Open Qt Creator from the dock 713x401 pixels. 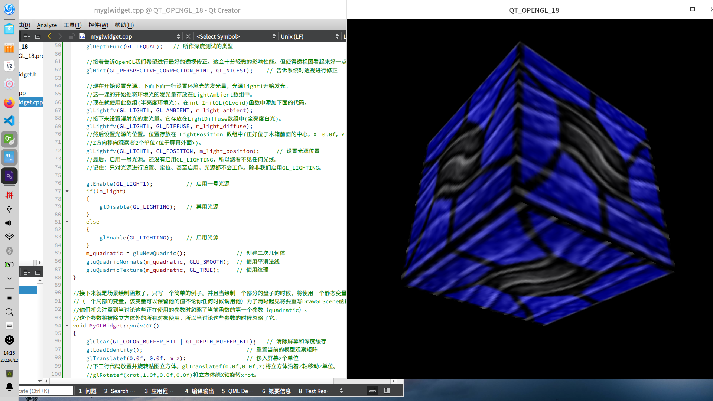click(9, 139)
